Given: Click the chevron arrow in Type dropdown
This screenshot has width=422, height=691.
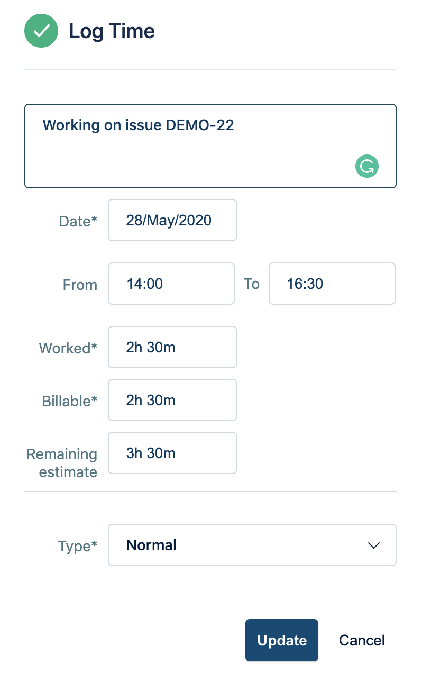Looking at the screenshot, I should coord(374,545).
